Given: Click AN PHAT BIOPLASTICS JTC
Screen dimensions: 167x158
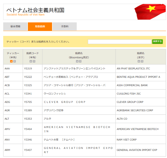Looking at the screenshot, I should coord(133,69).
